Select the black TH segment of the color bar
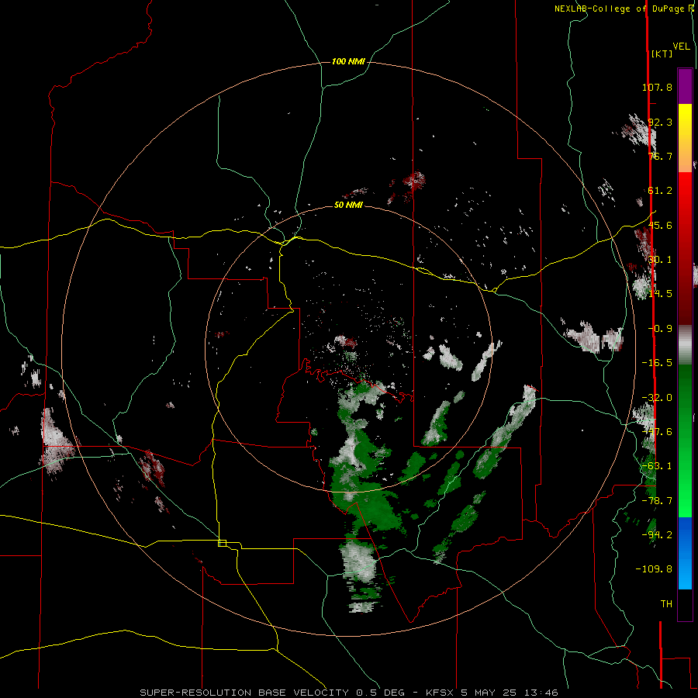 pos(685,604)
